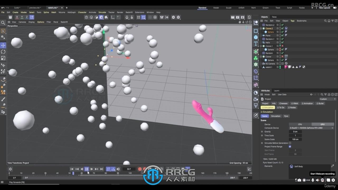338x190 pixels.
Task: Click the Brush paint tool in left toolbar
Action: pos(3,99)
